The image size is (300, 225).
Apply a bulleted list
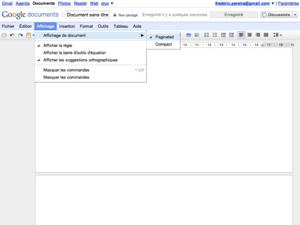(215, 35)
